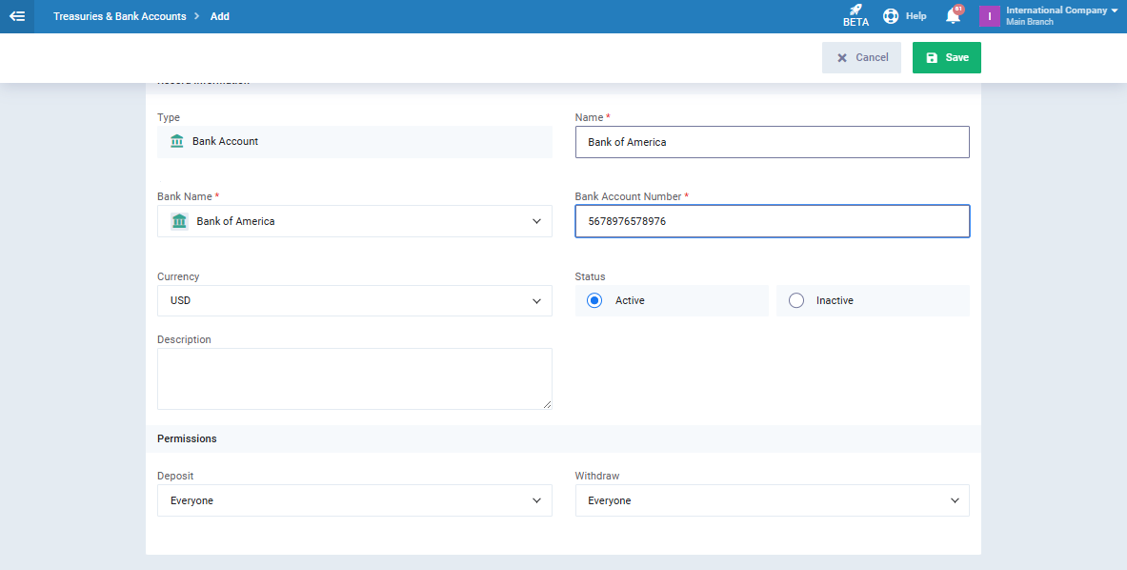Open the Withdraw permissions dropdown

point(772,500)
